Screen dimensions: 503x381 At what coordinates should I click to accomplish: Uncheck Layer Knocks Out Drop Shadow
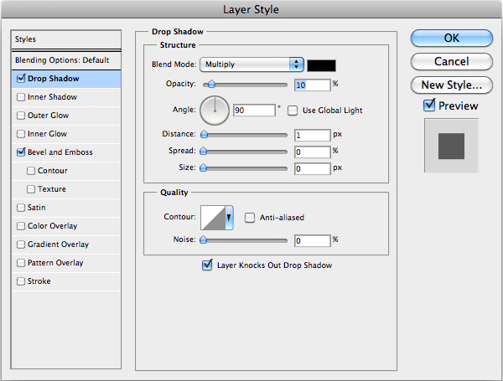(207, 265)
